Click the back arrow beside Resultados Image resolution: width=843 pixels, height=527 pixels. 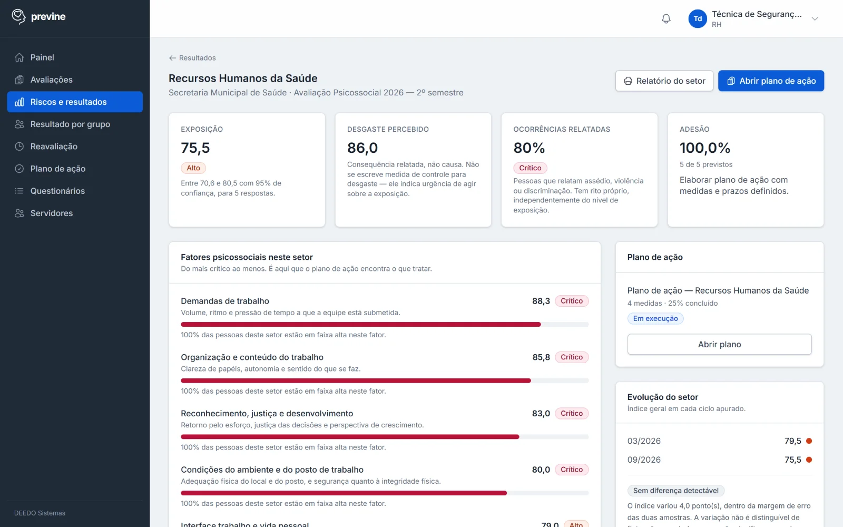pyautogui.click(x=172, y=58)
